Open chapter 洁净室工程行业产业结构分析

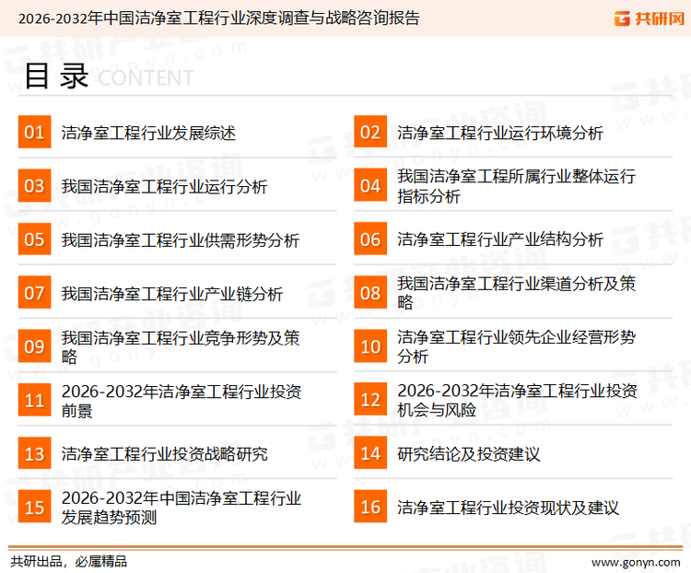pyautogui.click(x=500, y=240)
